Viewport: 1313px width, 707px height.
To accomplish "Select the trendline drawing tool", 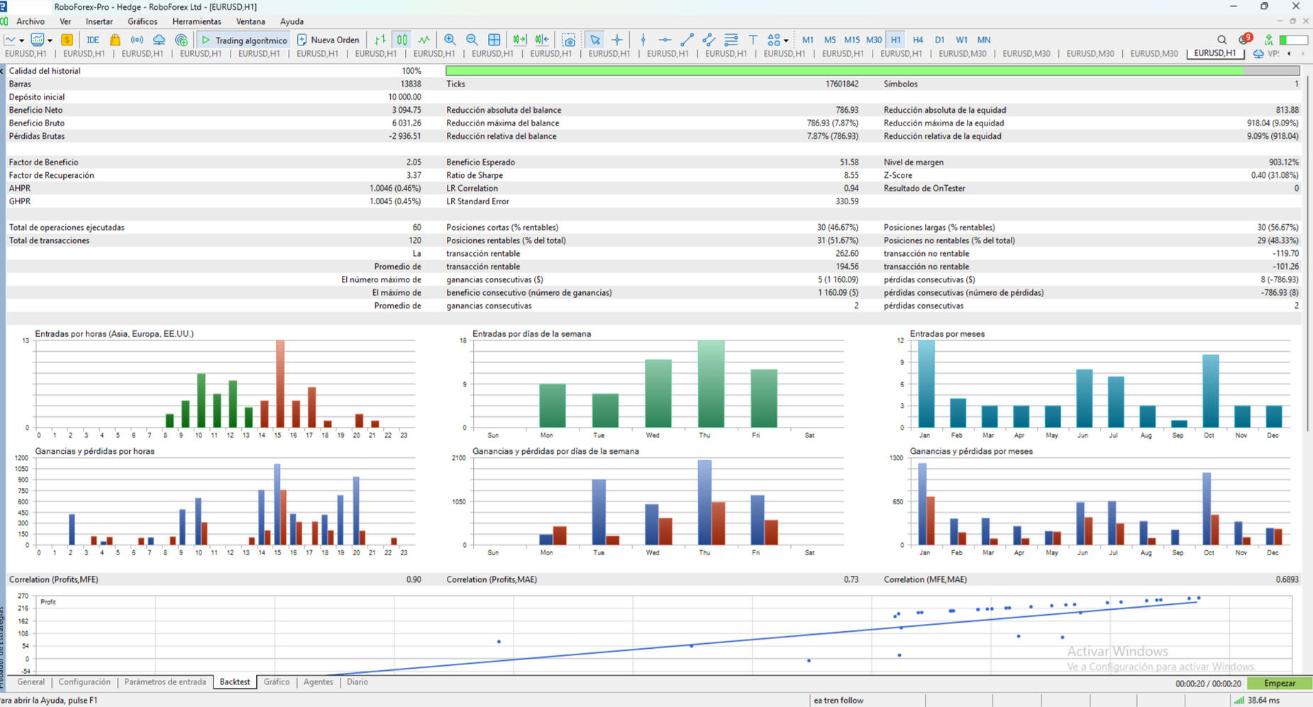I will (687, 40).
